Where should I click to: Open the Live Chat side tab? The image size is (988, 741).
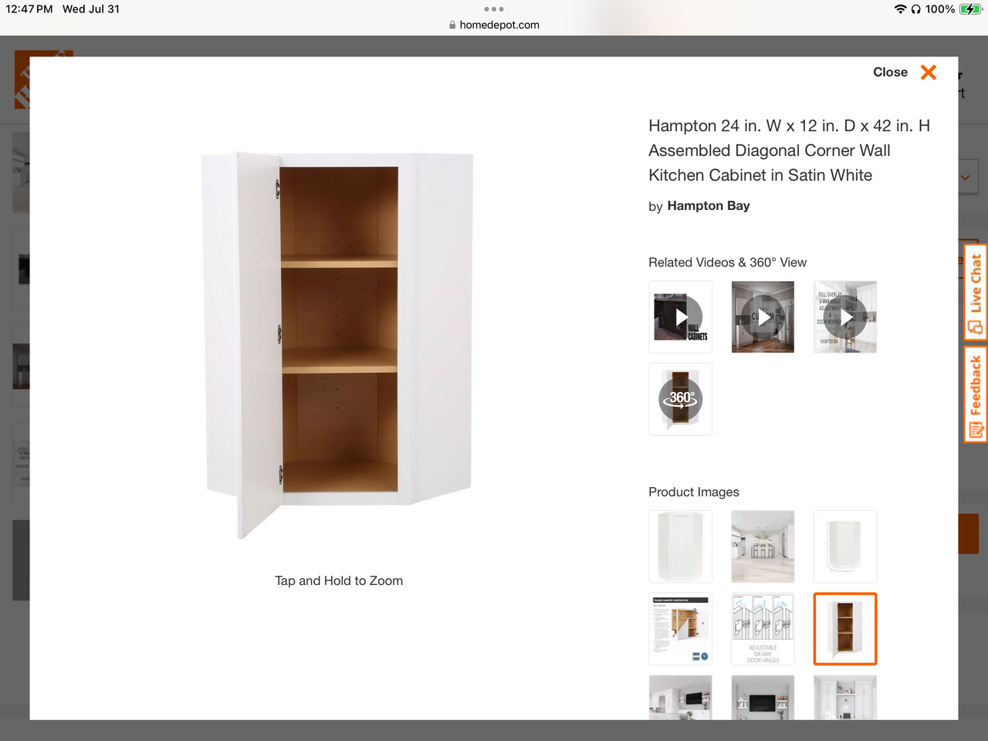(976, 292)
